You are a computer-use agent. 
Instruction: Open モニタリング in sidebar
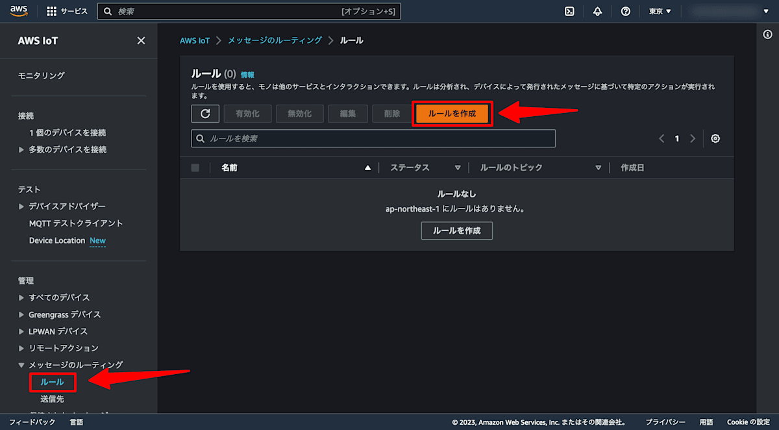[x=42, y=75]
